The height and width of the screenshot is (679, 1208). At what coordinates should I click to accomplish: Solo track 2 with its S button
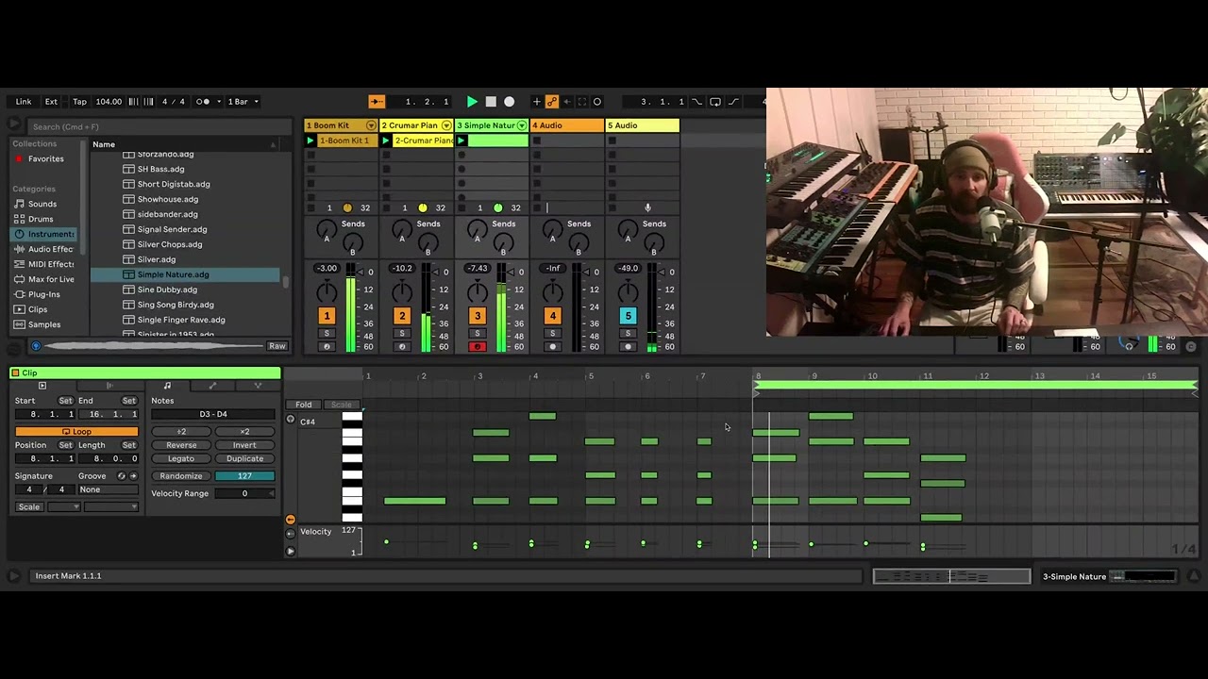point(402,334)
